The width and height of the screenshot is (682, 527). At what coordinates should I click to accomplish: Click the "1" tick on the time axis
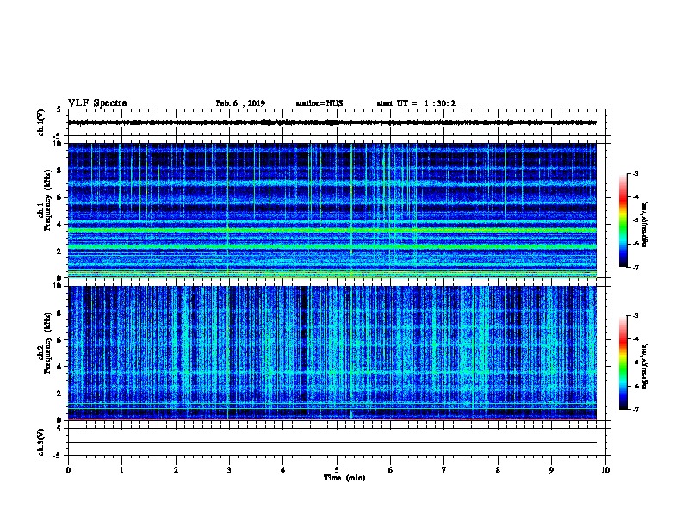[121, 470]
